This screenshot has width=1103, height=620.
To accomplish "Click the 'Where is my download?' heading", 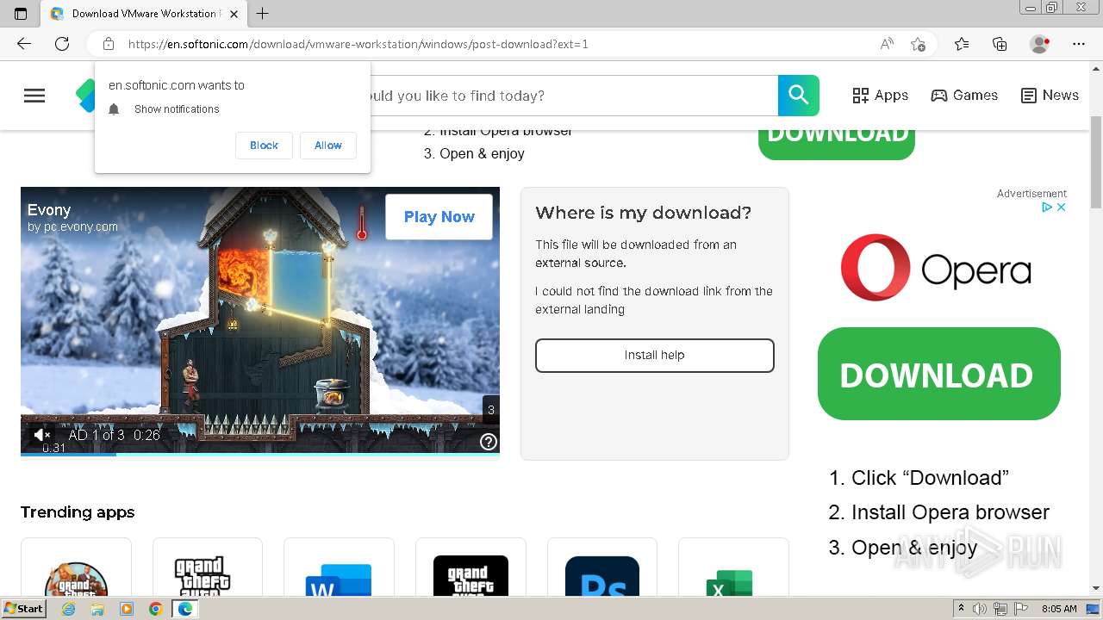I will [644, 213].
